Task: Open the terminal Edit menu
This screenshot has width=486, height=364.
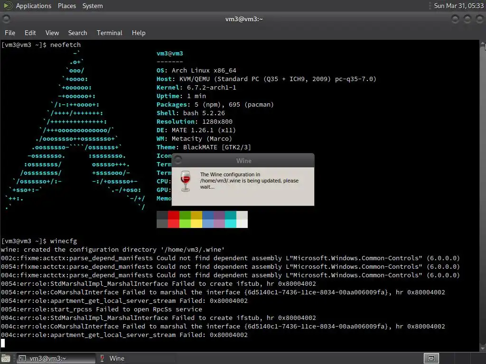Action: (30, 33)
